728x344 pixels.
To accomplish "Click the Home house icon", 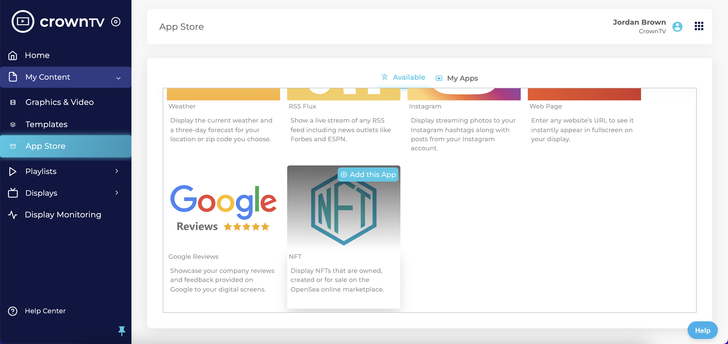I will pyautogui.click(x=13, y=55).
